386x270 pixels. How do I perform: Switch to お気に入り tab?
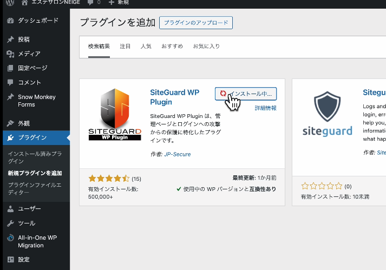pos(206,47)
